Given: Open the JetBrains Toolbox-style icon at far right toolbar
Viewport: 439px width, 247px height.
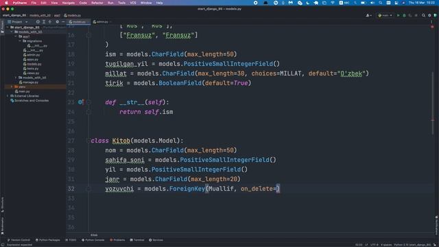Looking at the screenshot, I should click(x=435, y=15).
